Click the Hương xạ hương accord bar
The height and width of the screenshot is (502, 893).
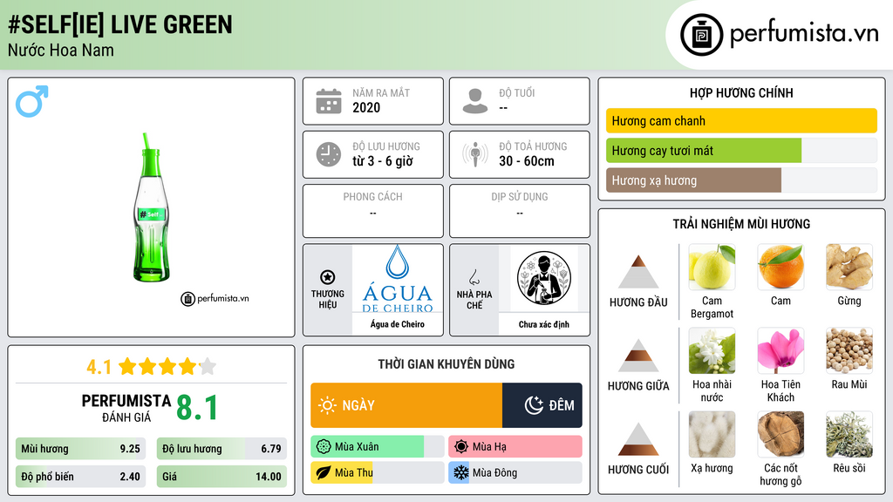tap(741, 180)
